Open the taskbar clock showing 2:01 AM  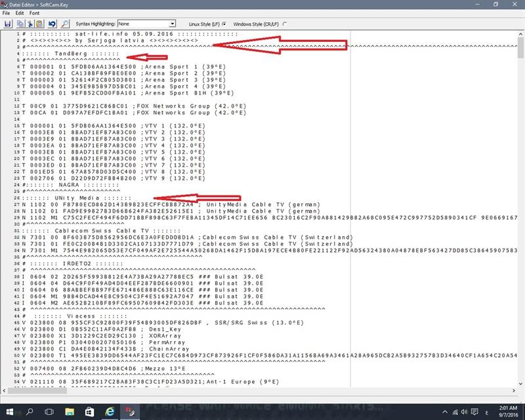(508, 411)
